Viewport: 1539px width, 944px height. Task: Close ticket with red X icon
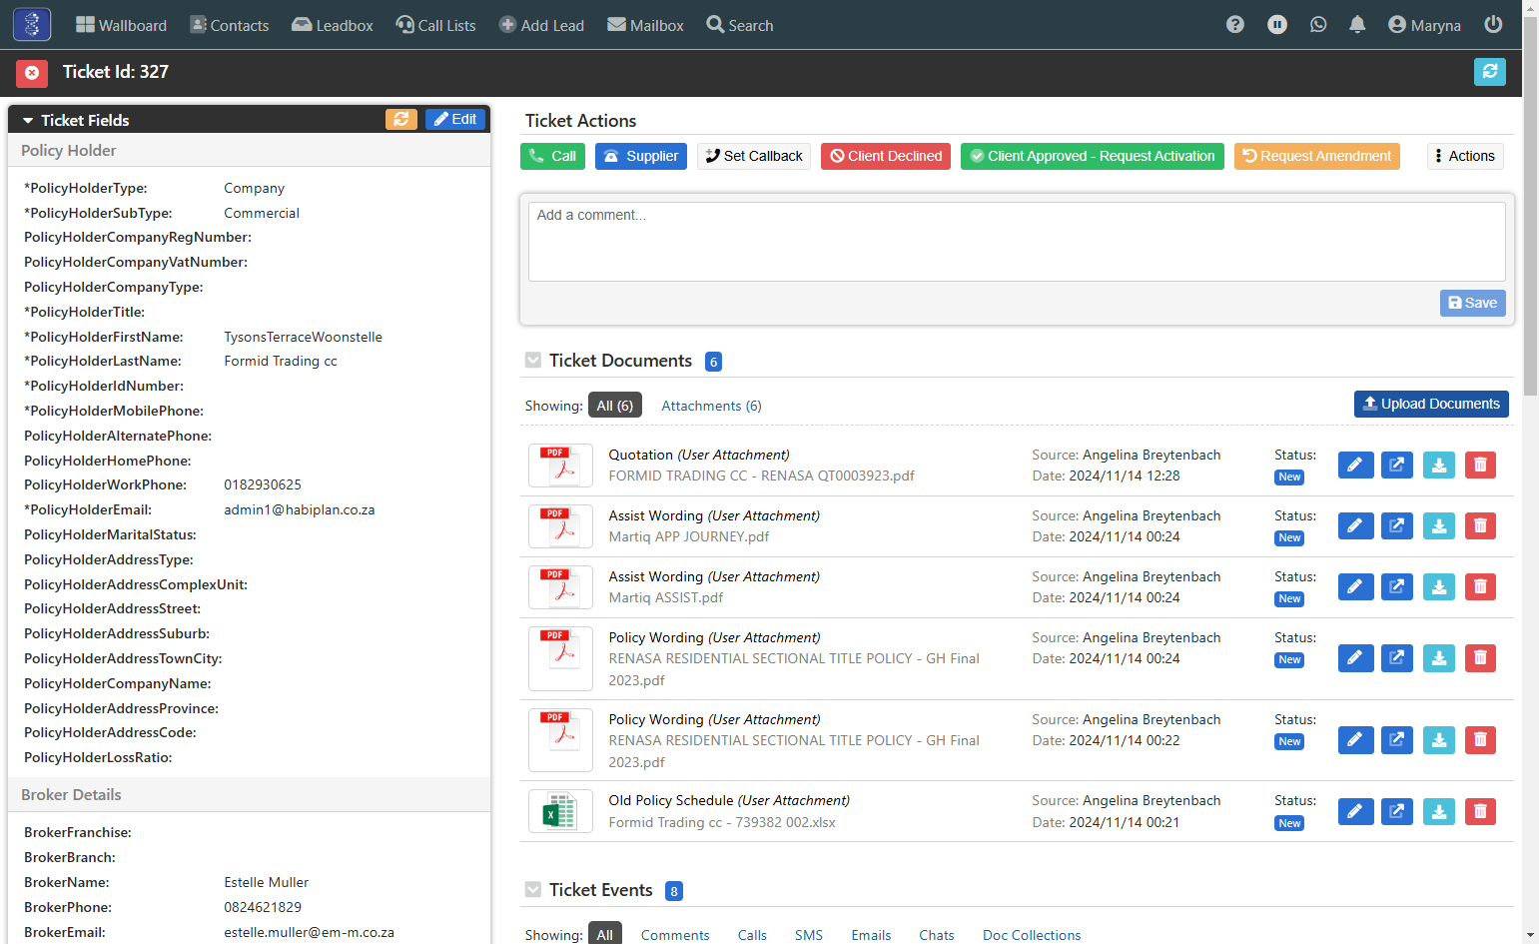click(x=32, y=72)
